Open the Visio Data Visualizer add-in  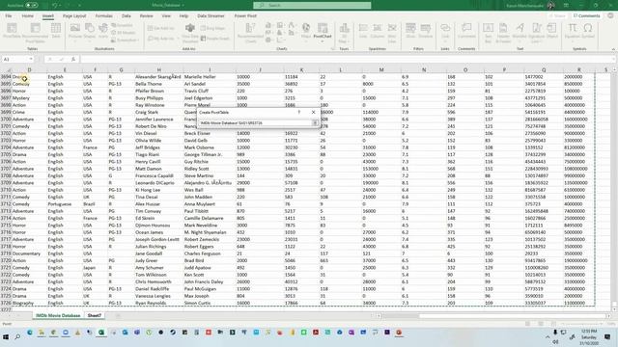[190, 33]
